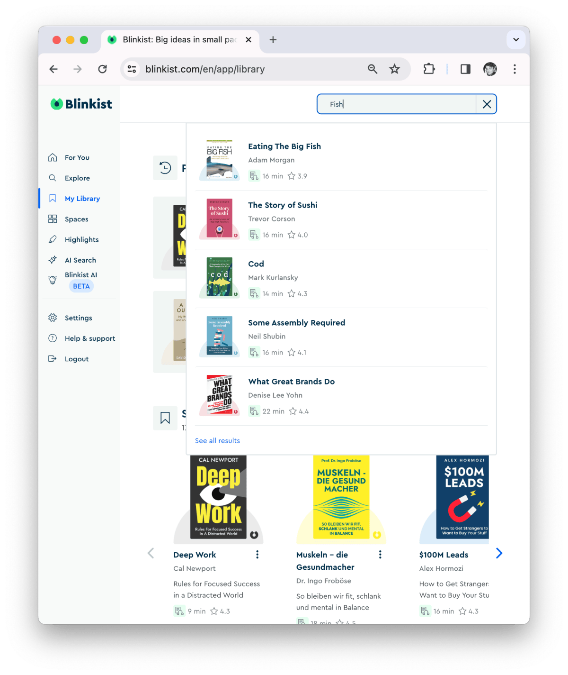
Task: Expand the tab search dropdown
Action: 516,40
